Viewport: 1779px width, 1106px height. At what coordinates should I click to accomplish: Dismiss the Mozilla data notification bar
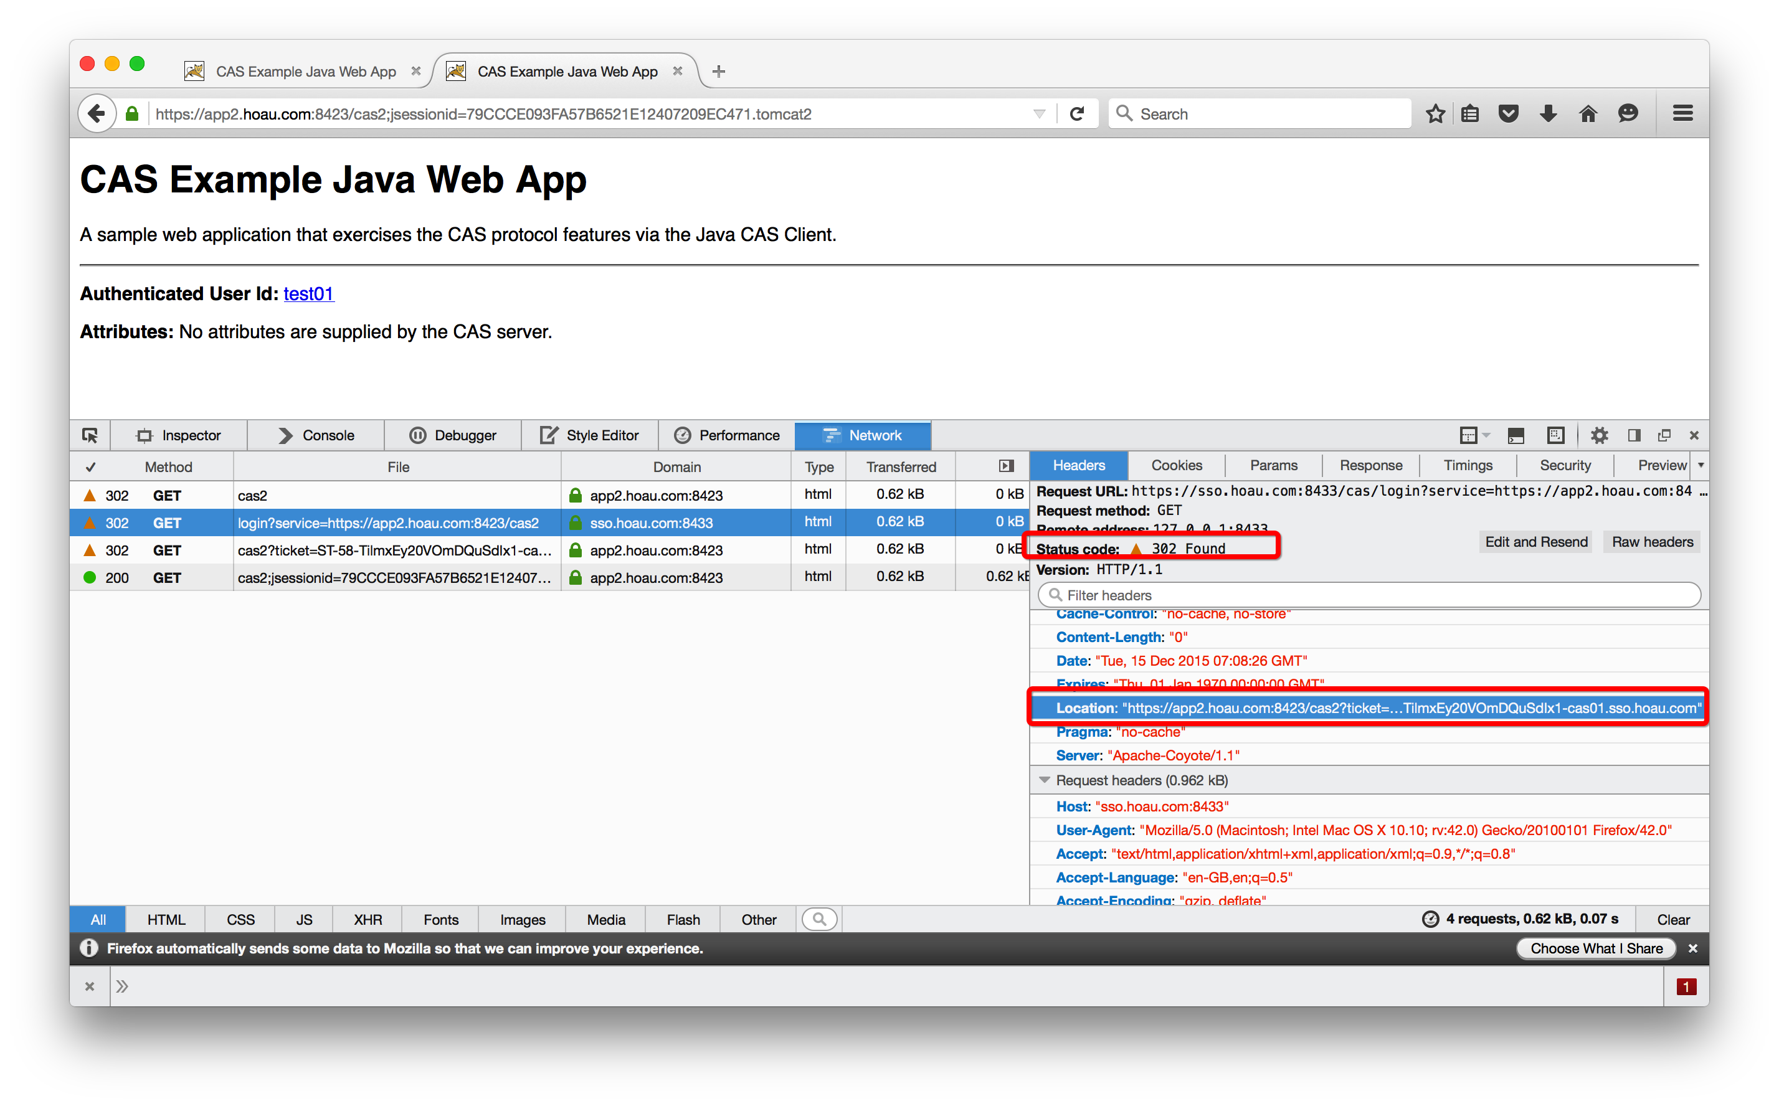pyautogui.click(x=1692, y=948)
